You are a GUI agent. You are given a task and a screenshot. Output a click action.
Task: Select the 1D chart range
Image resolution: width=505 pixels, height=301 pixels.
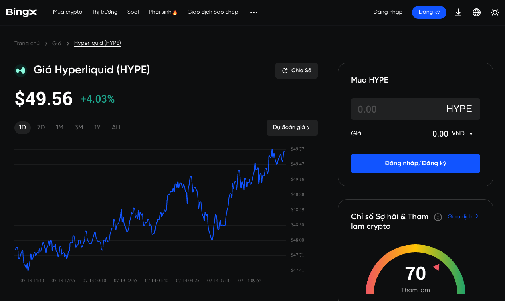point(22,127)
